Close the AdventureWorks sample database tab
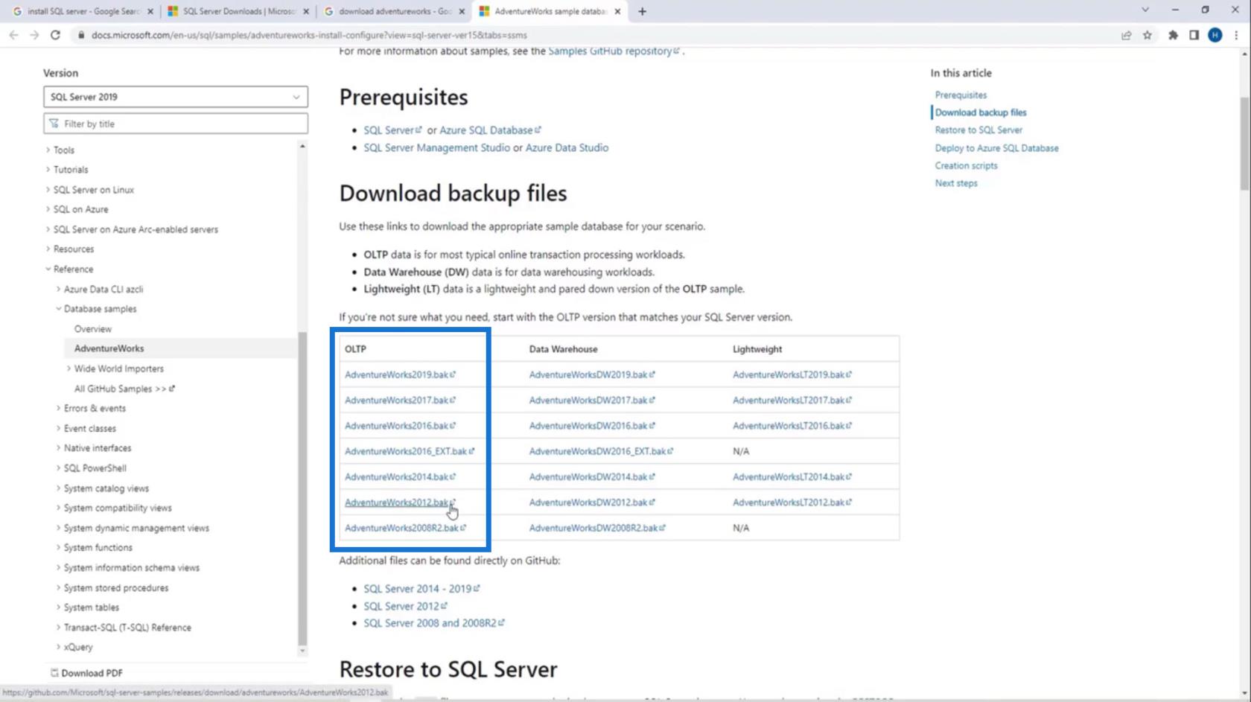 (x=617, y=11)
